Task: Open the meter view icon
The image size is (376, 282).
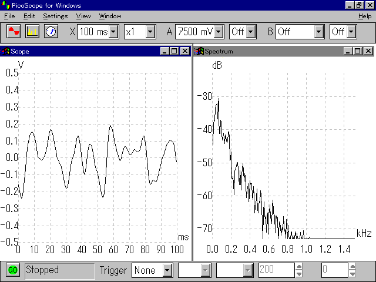Action: 51,31
